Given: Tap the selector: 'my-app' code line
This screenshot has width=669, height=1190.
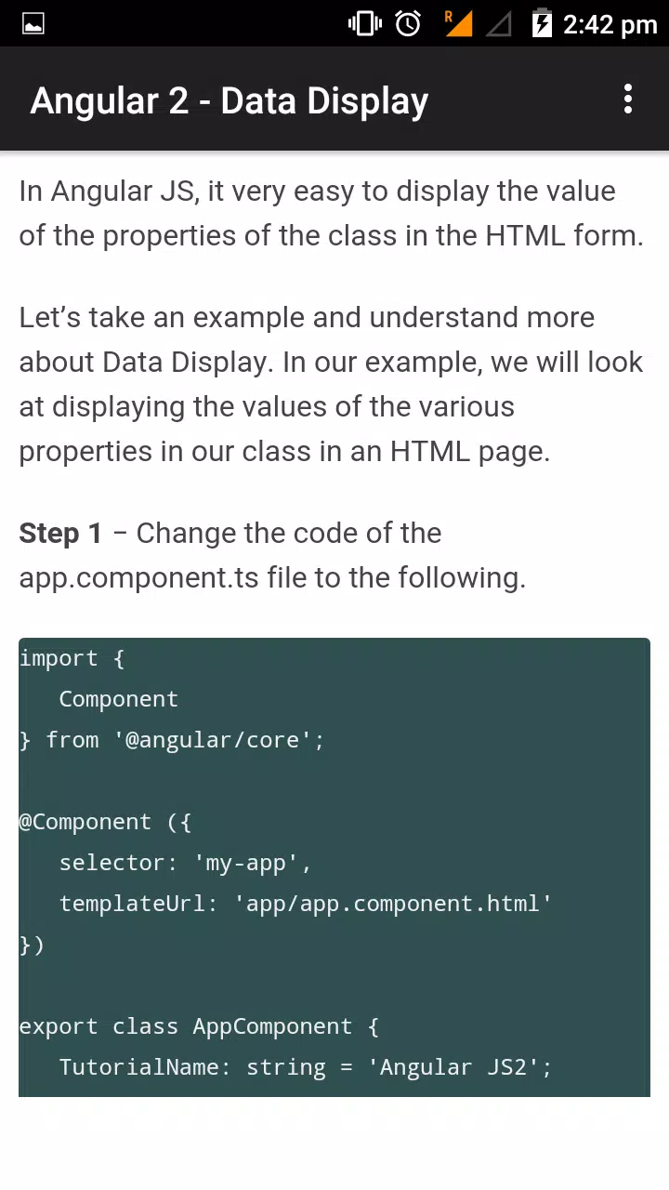Looking at the screenshot, I should 185,863.
